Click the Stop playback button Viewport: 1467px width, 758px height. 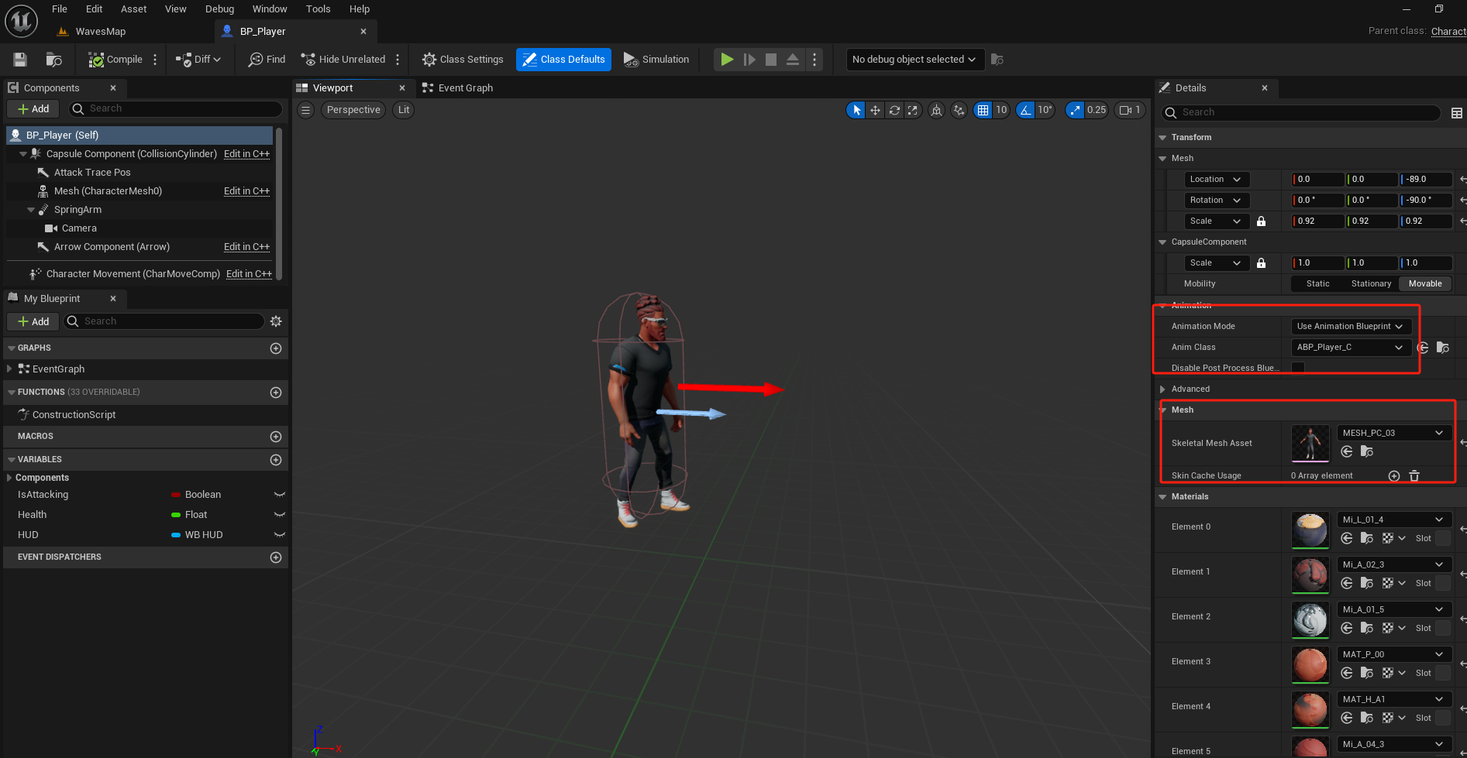coord(771,60)
